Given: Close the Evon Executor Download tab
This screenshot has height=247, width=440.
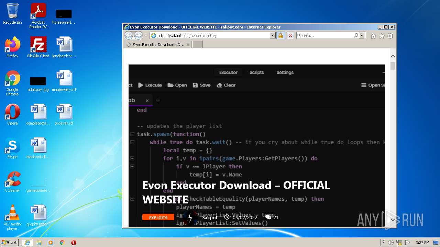Looking at the screenshot, I should (188, 45).
